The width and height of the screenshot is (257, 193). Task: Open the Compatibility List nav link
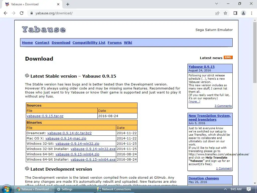pos(89,43)
